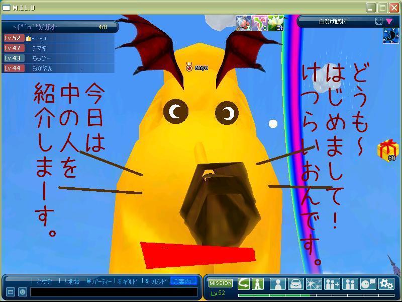Click the green curved return-arrow icon
Viewport: 402px width, 302px height.
pos(244,284)
